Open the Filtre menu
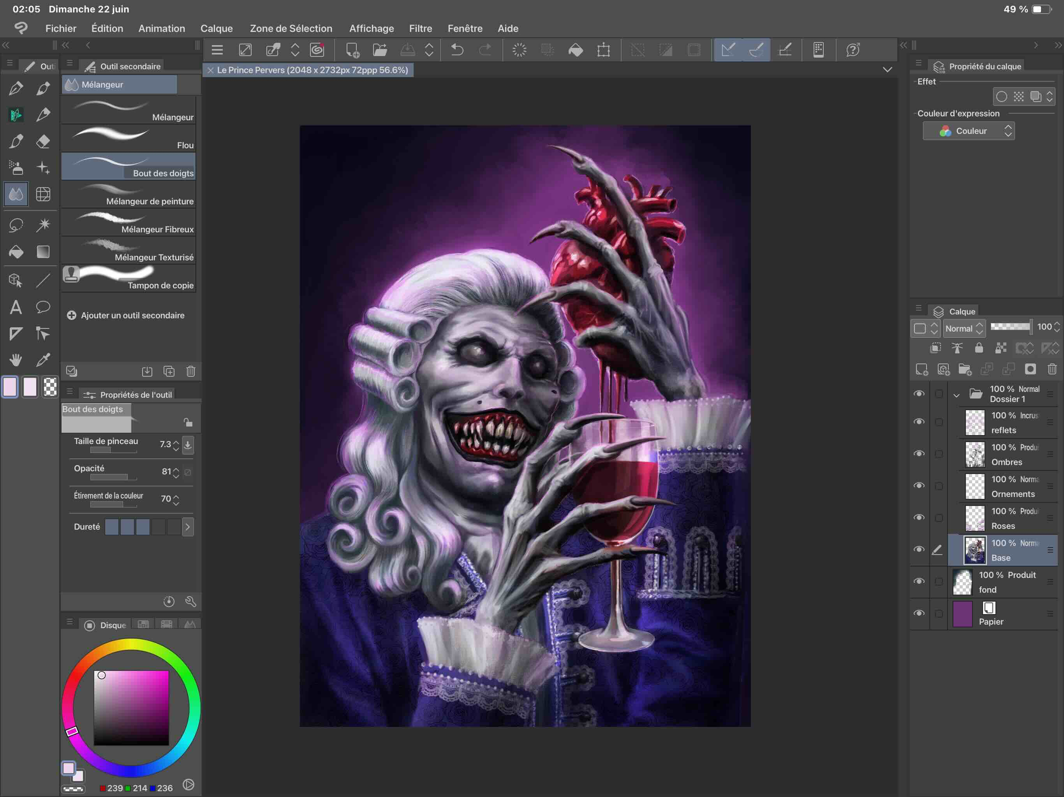The width and height of the screenshot is (1064, 797). pyautogui.click(x=420, y=28)
